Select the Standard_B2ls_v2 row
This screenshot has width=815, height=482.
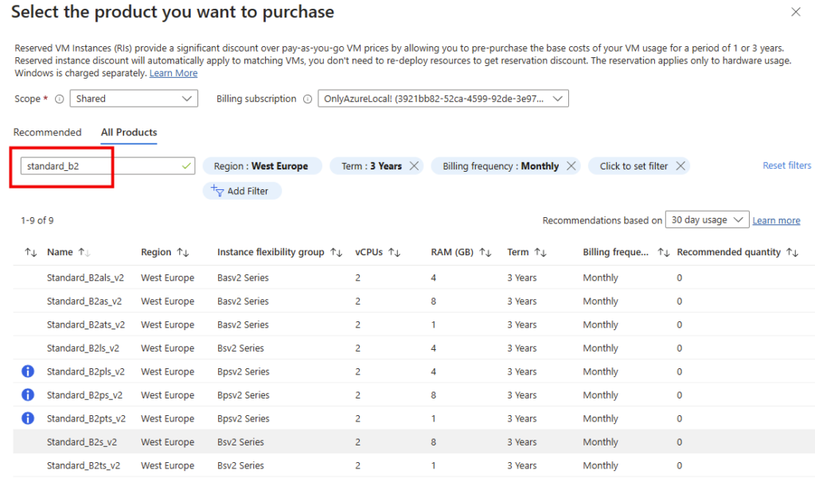[414, 348]
